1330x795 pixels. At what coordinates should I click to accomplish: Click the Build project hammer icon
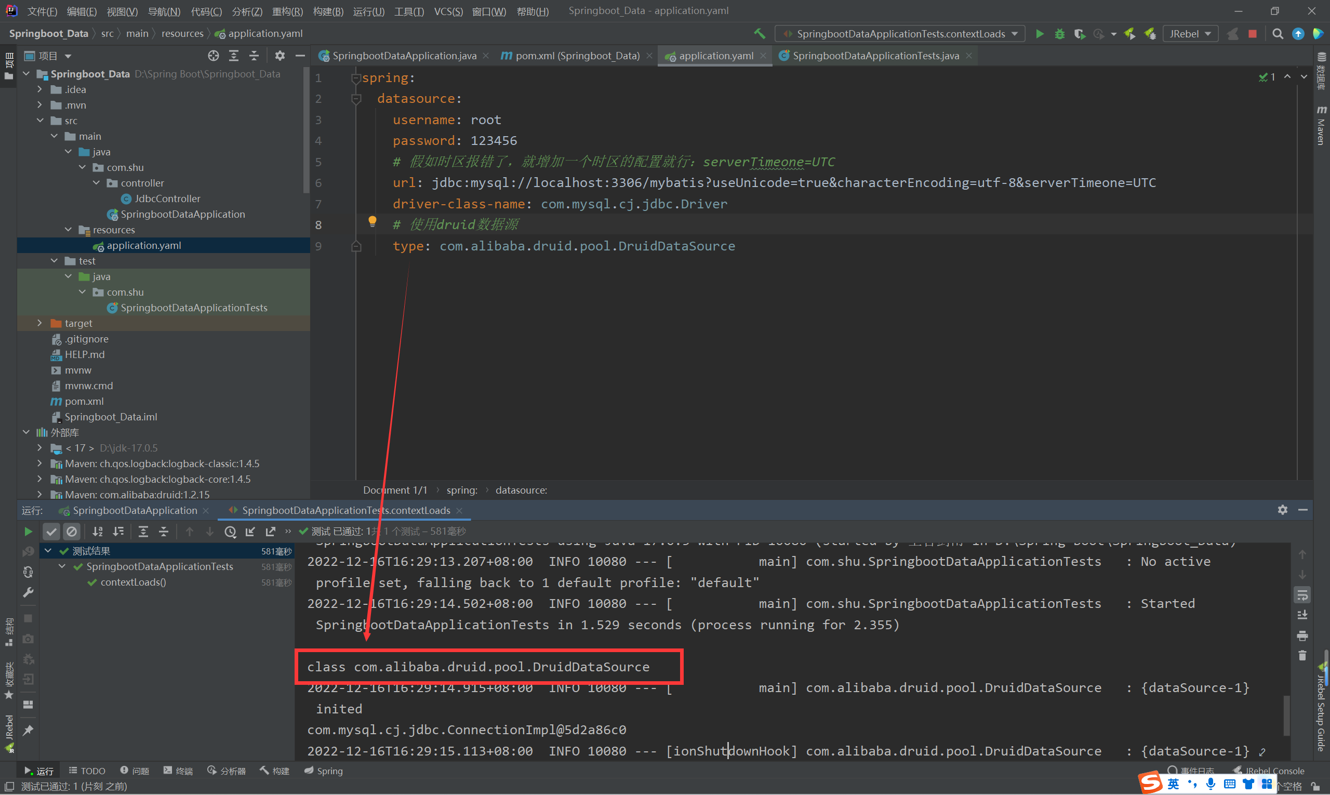(x=760, y=34)
